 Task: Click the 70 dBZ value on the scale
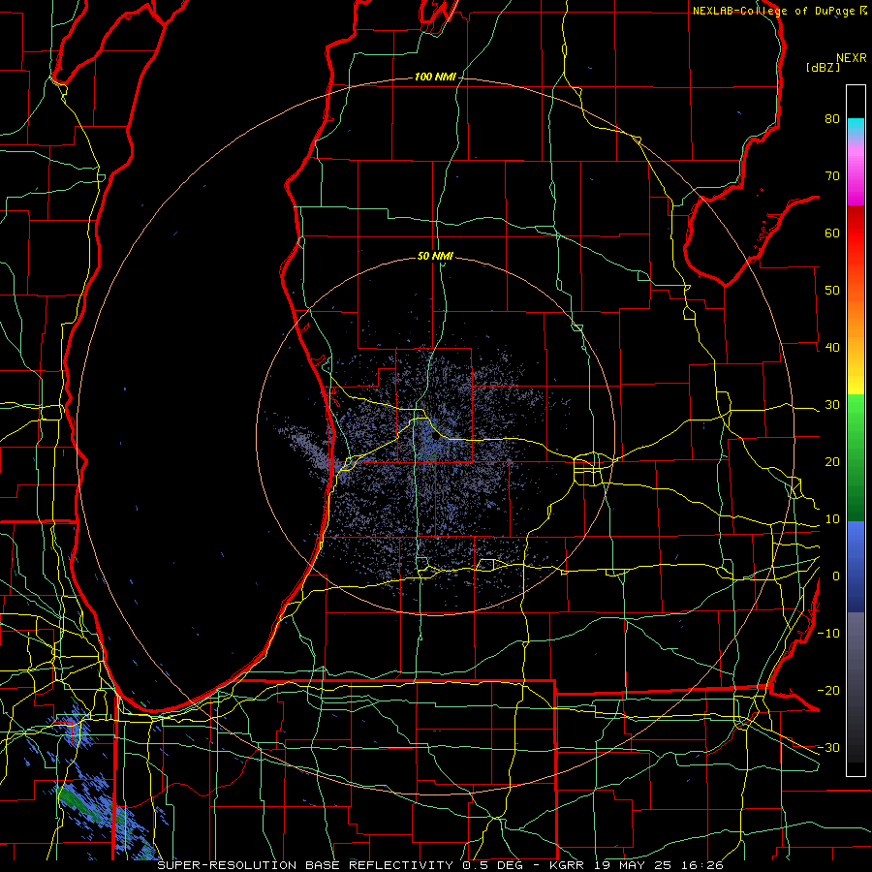[x=832, y=175]
